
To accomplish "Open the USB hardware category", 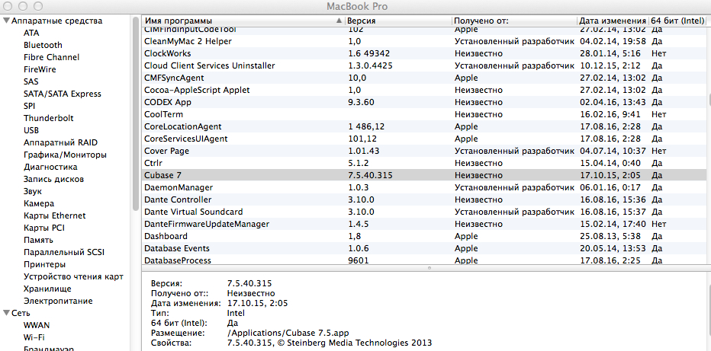I will (31, 130).
